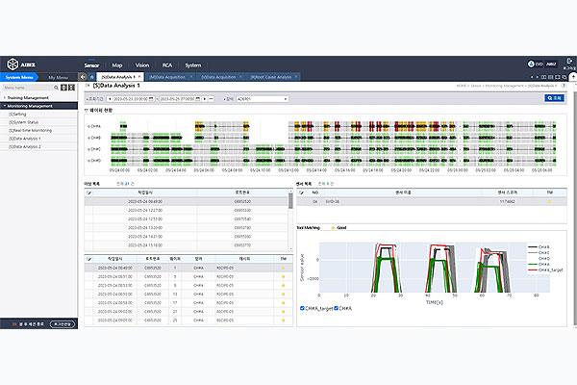Open the Root Cause Analysis tab

271,77
